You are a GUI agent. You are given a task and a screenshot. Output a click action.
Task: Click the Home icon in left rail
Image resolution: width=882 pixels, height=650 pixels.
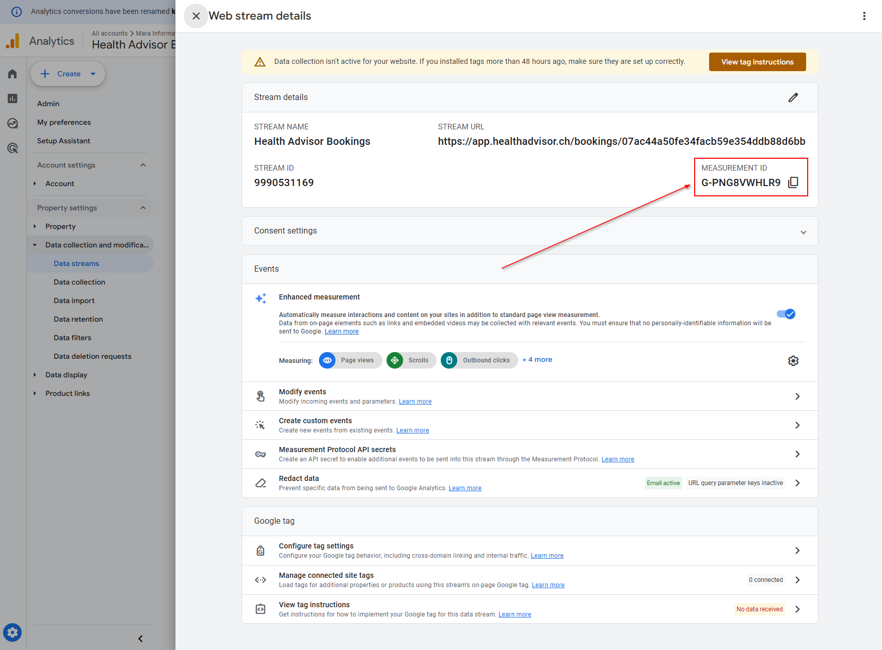[12, 74]
